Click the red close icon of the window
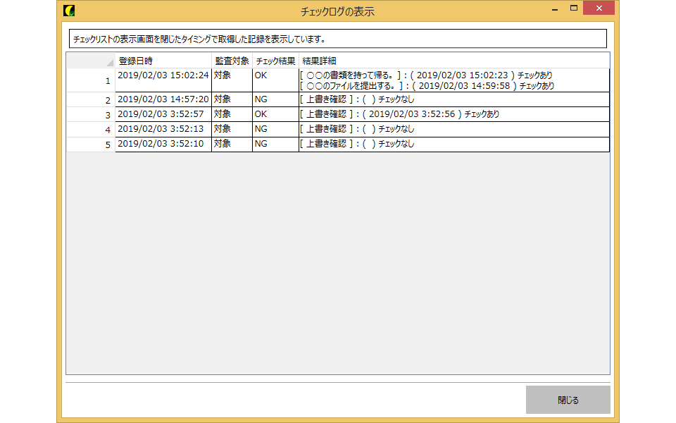Image resolution: width=676 pixels, height=423 pixels. (x=598, y=8)
